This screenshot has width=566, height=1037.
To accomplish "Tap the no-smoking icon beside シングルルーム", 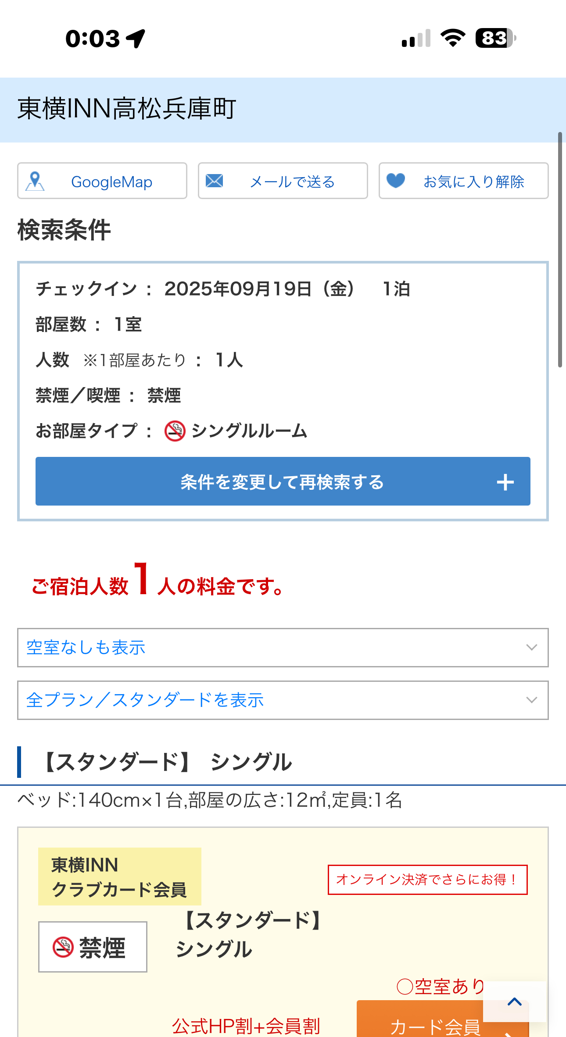I will (x=175, y=431).
